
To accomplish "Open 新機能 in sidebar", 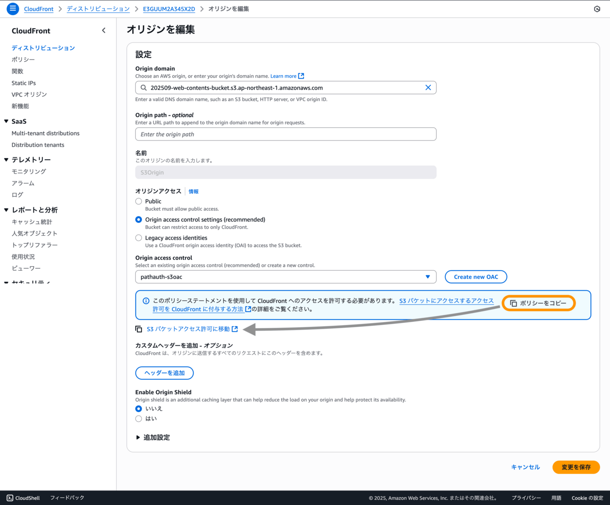I will coord(20,106).
